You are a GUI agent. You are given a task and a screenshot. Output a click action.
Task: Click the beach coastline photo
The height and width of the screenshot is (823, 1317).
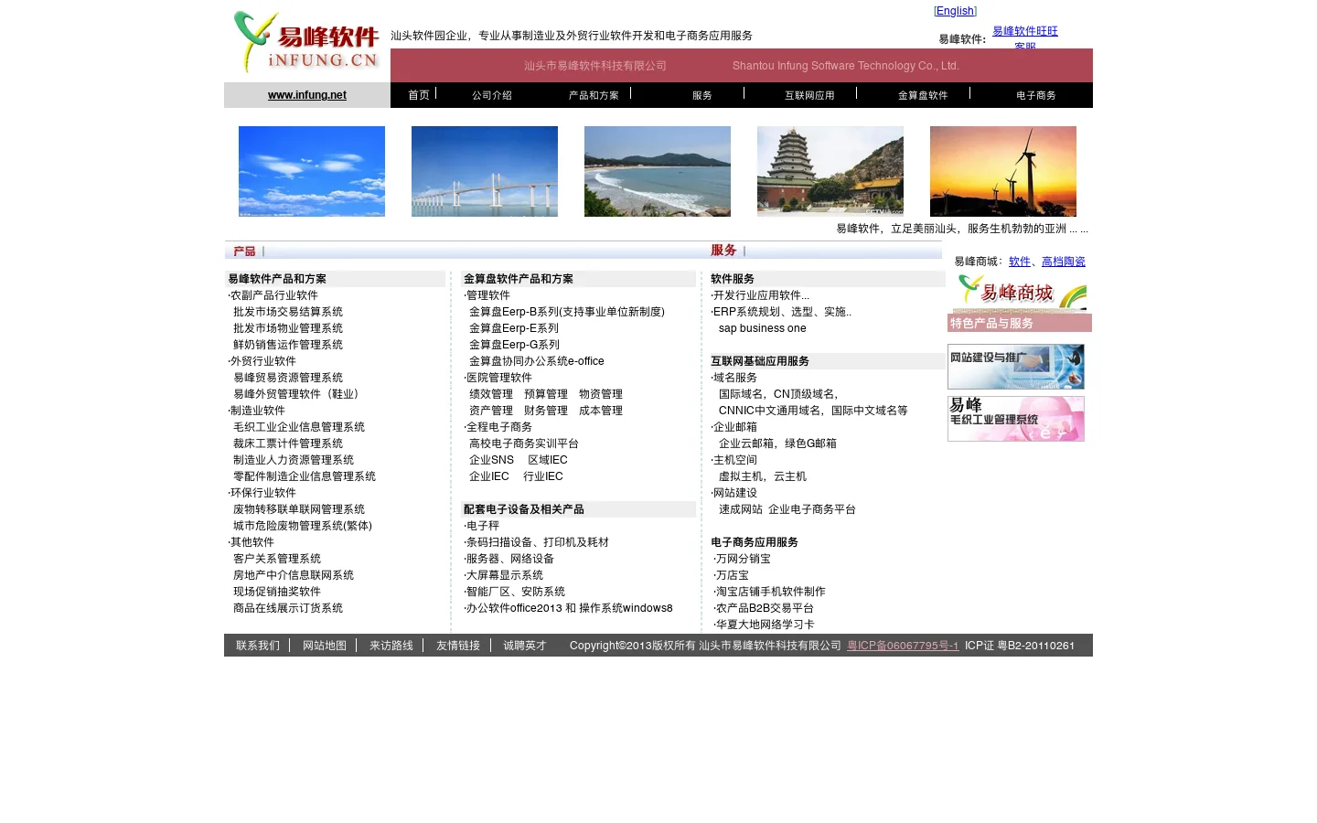pyautogui.click(x=658, y=171)
